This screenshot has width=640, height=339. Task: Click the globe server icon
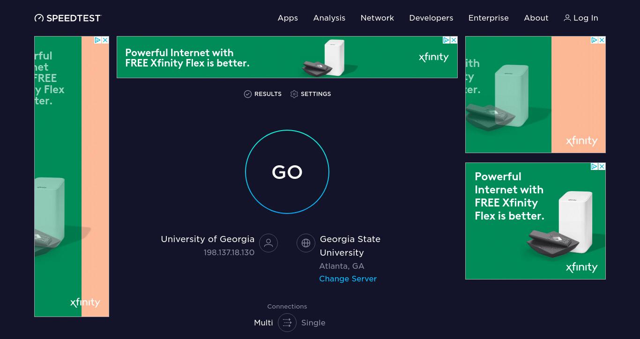(x=306, y=243)
